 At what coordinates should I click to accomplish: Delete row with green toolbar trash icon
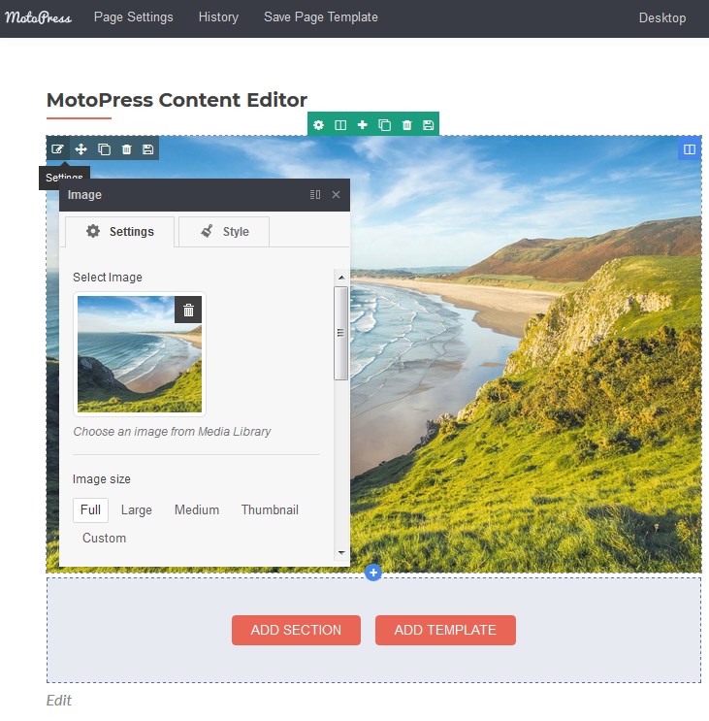[406, 124]
